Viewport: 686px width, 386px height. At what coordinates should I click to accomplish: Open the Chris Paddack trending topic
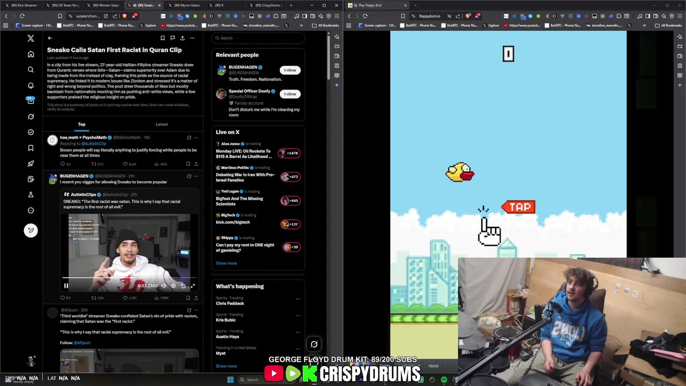pyautogui.click(x=230, y=303)
